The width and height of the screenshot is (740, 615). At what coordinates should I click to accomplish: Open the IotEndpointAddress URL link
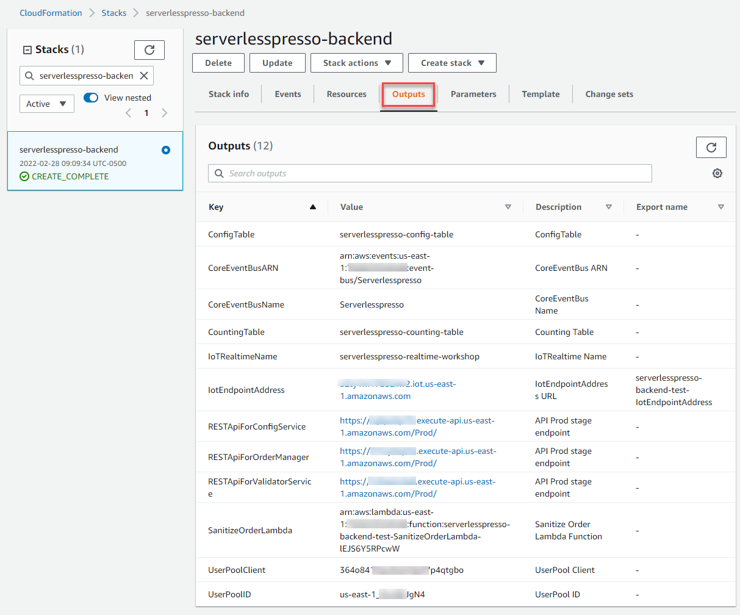pos(398,390)
